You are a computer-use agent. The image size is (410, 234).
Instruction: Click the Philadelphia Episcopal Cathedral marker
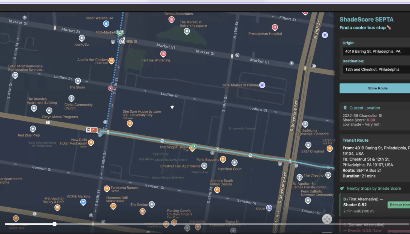[305, 124]
